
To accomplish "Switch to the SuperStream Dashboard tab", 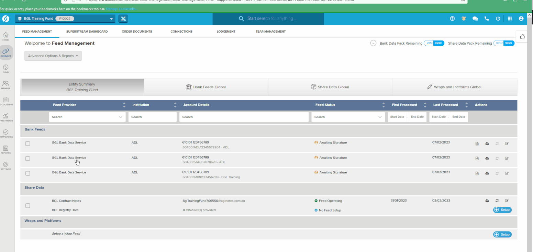I will [x=87, y=32].
